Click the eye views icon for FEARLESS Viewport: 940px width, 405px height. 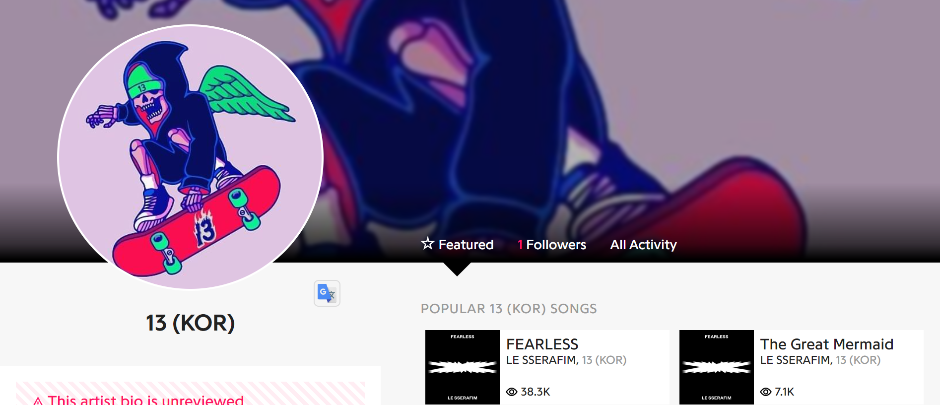point(512,392)
